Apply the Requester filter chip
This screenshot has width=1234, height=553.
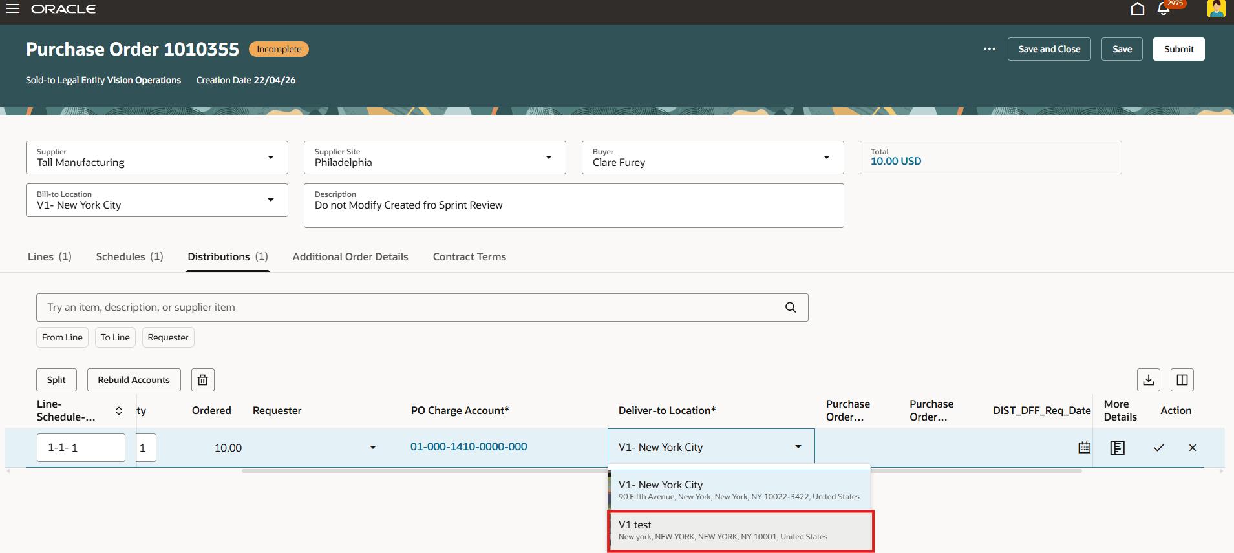[x=168, y=337]
